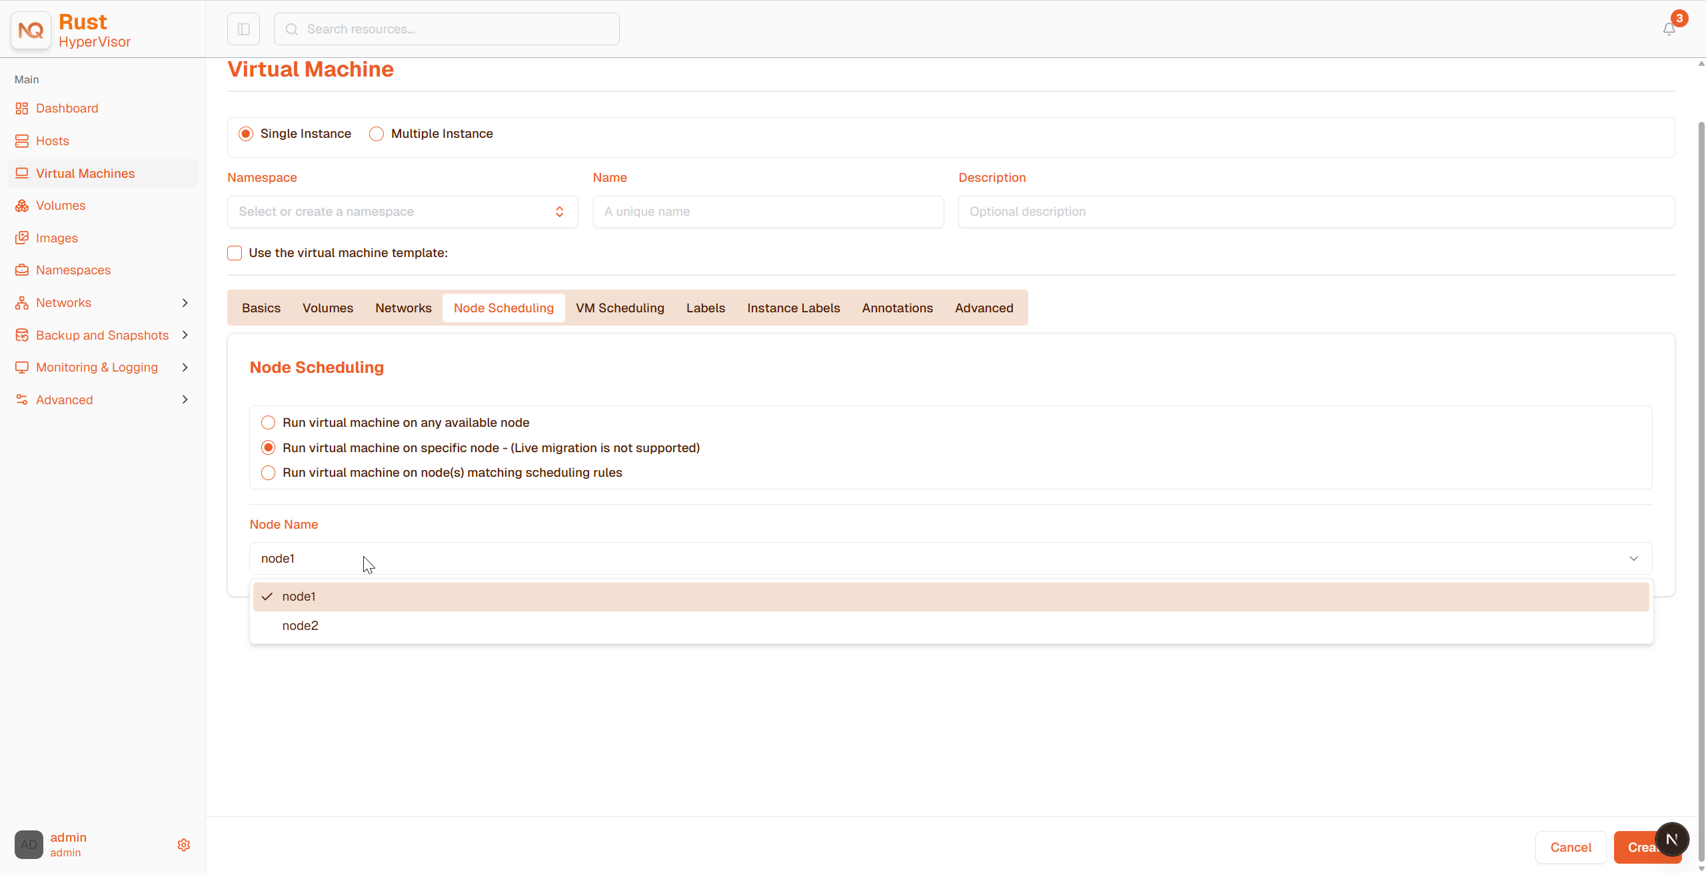Choose node(s) matching scheduling rules option
This screenshot has height=873, width=1706.
click(268, 473)
